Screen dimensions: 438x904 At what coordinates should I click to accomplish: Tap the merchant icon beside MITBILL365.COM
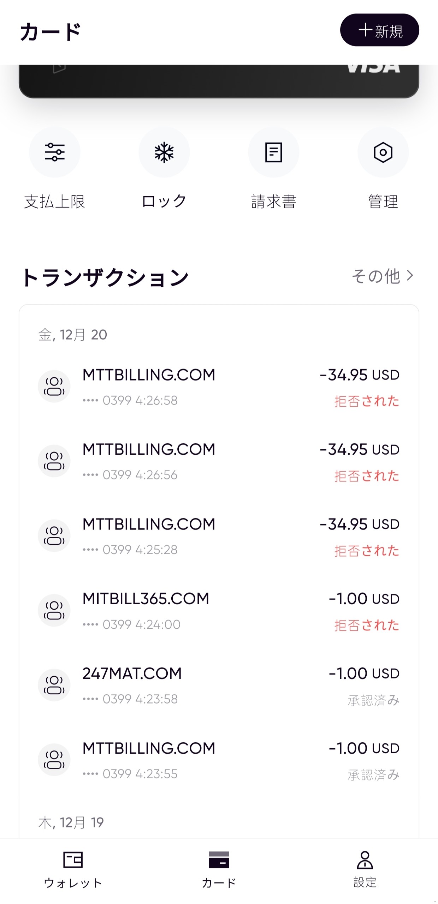[54, 611]
